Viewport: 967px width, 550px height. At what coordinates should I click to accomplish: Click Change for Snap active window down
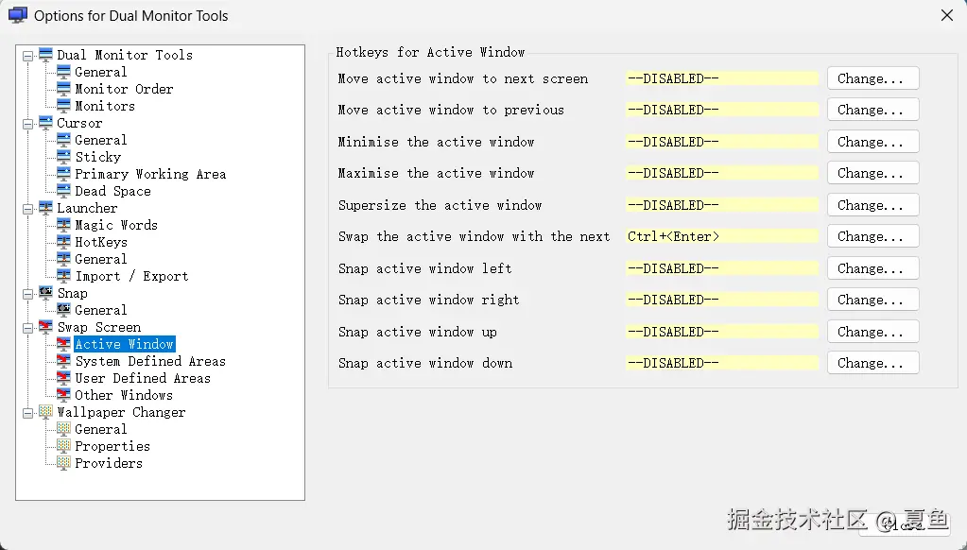(872, 363)
